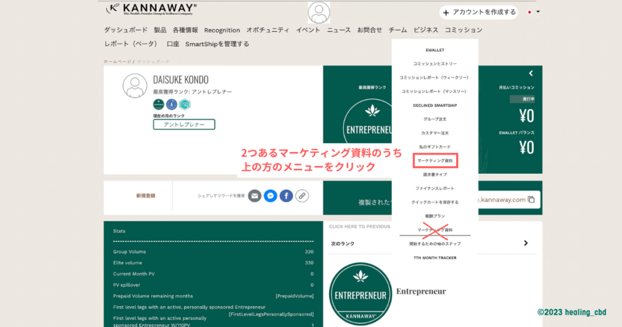Screen dimensions: 622x327
Task: Click the アカウントを作成する button
Action: click(479, 12)
